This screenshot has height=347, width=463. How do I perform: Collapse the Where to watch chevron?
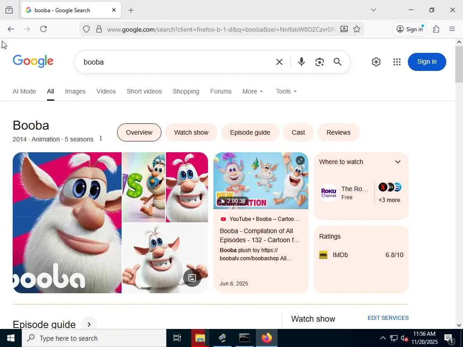coord(398,162)
